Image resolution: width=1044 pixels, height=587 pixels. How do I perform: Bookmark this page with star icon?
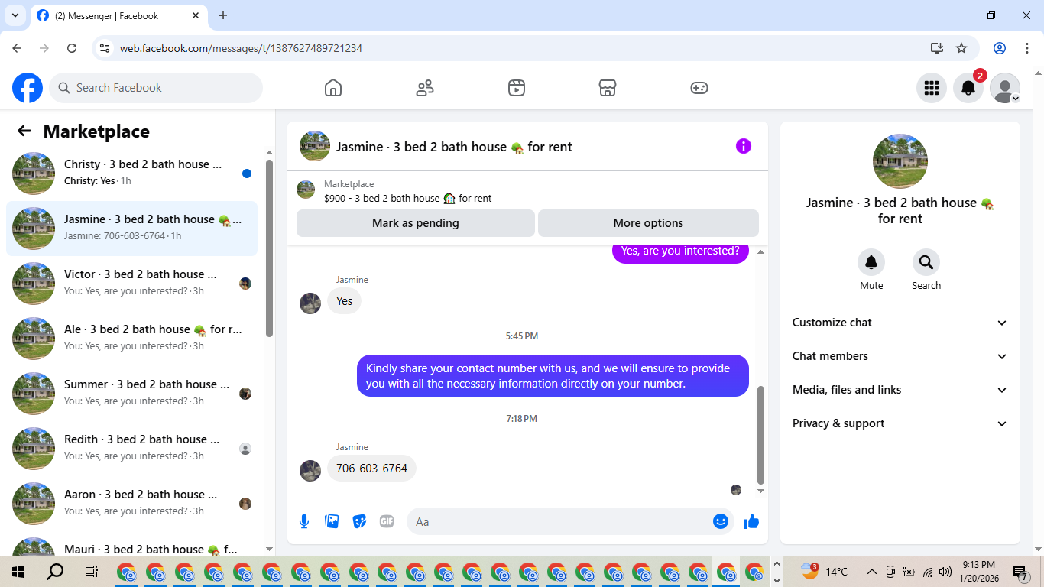[x=961, y=48]
